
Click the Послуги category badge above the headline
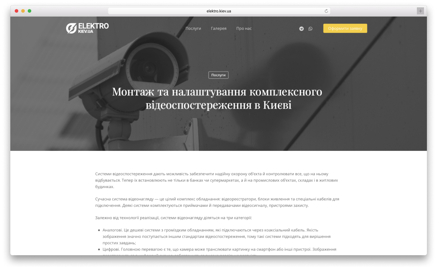pyautogui.click(x=218, y=75)
